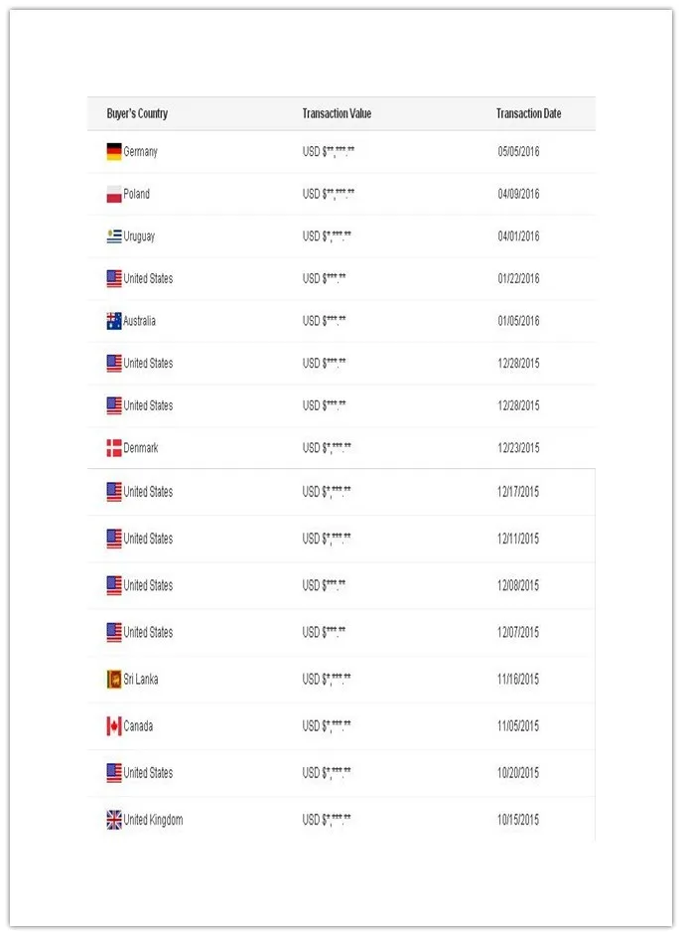Click the Transaction Value column header
The width and height of the screenshot is (682, 936).
[337, 113]
